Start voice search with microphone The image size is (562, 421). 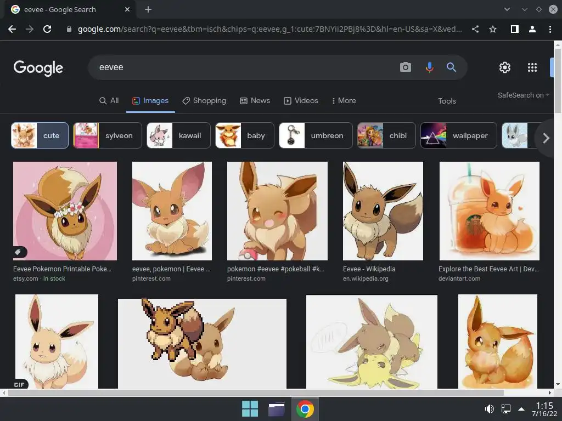(429, 67)
